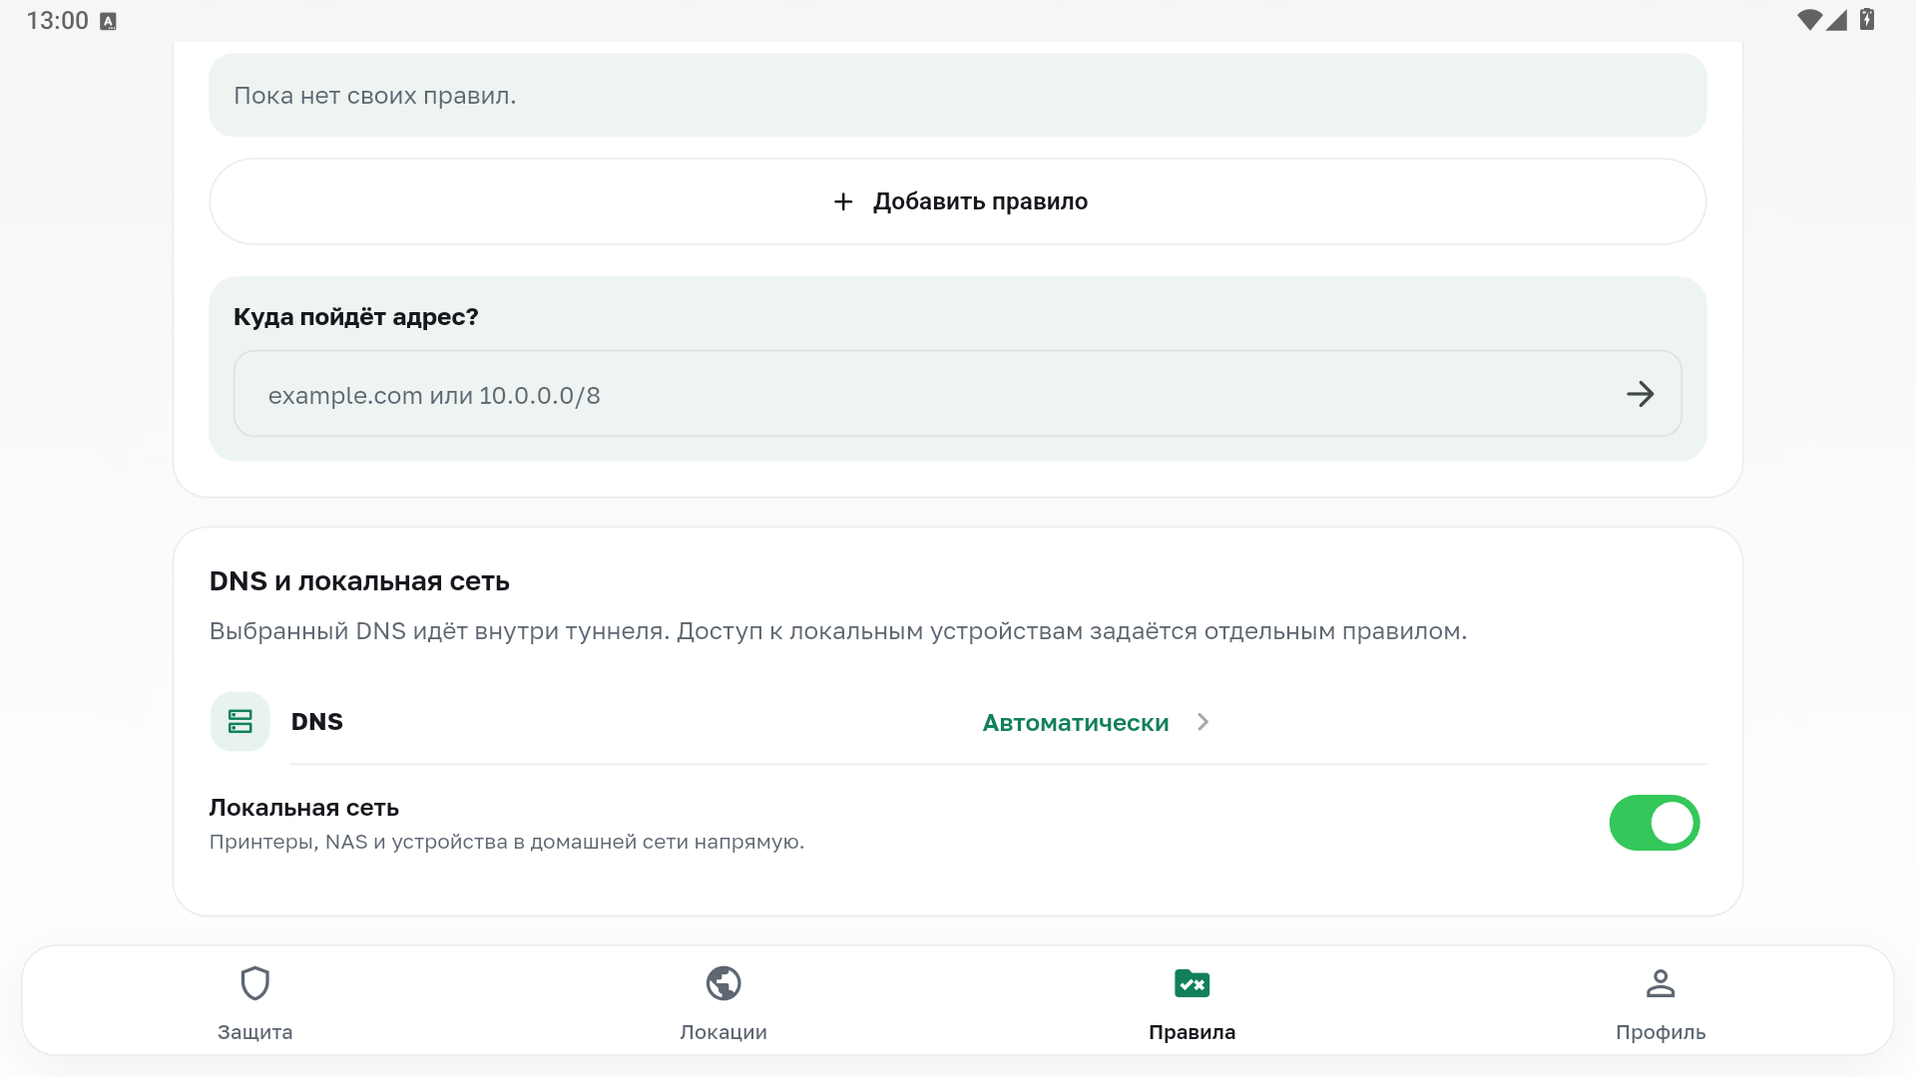Image resolution: width=1916 pixels, height=1077 pixels.
Task: Disable the Локальная сеть switch
Action: [1655, 823]
